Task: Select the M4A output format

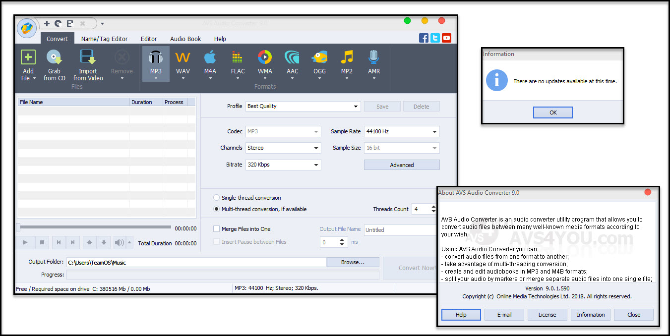Action: point(210,64)
